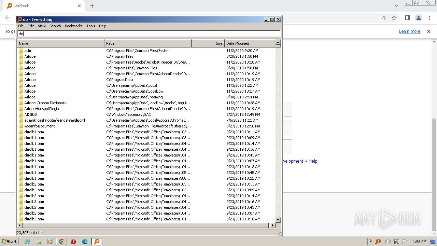The image size is (437, 246).
Task: Select the AppInfoDocument folder icon
Action: 21,126
